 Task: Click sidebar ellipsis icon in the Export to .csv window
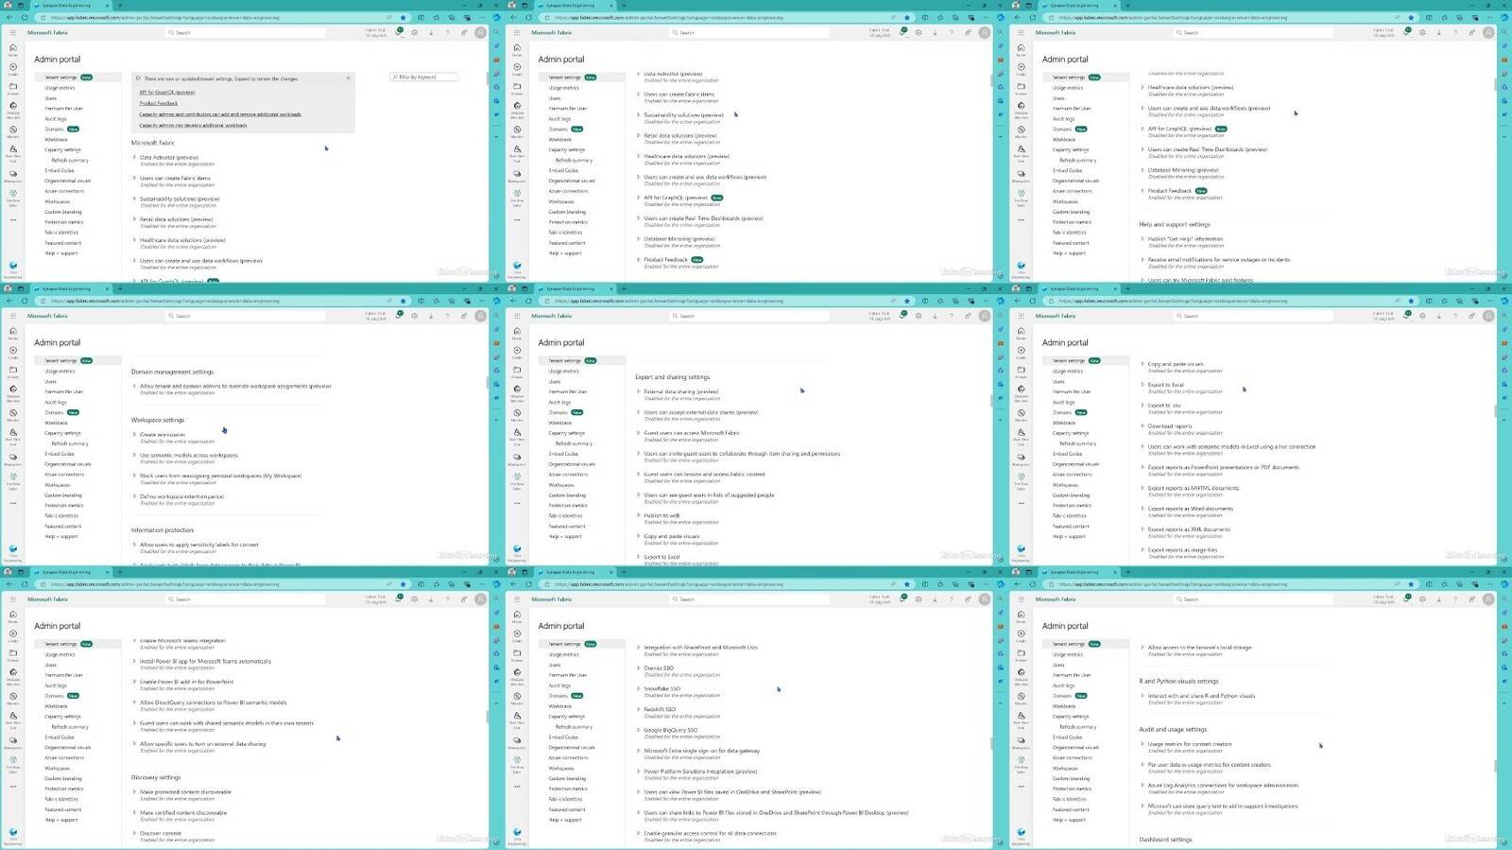tap(1021, 503)
